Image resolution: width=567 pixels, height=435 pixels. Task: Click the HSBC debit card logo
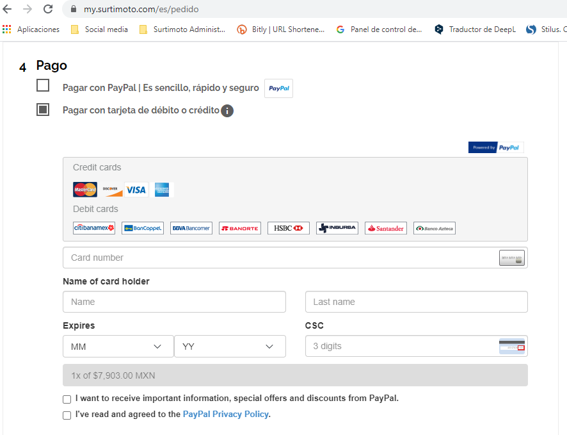288,228
